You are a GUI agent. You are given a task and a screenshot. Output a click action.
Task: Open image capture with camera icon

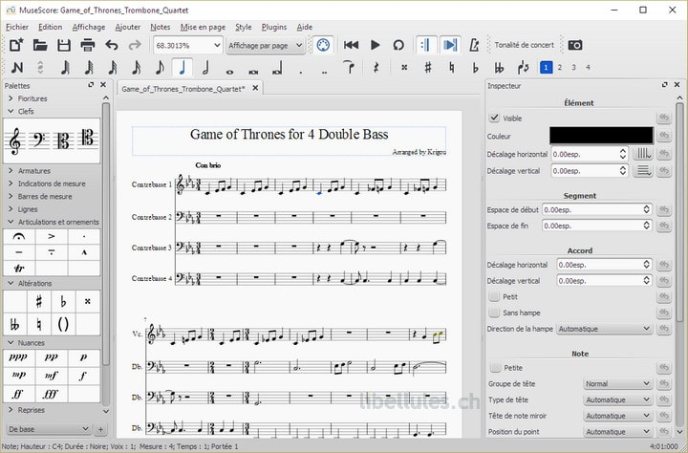pyautogui.click(x=575, y=45)
